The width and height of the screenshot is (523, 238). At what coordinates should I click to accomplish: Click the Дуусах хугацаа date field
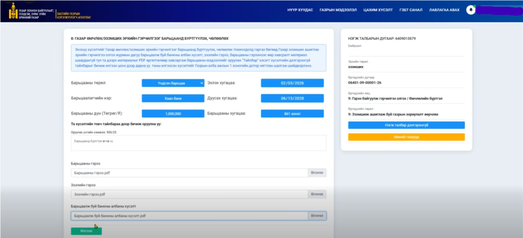292,98
